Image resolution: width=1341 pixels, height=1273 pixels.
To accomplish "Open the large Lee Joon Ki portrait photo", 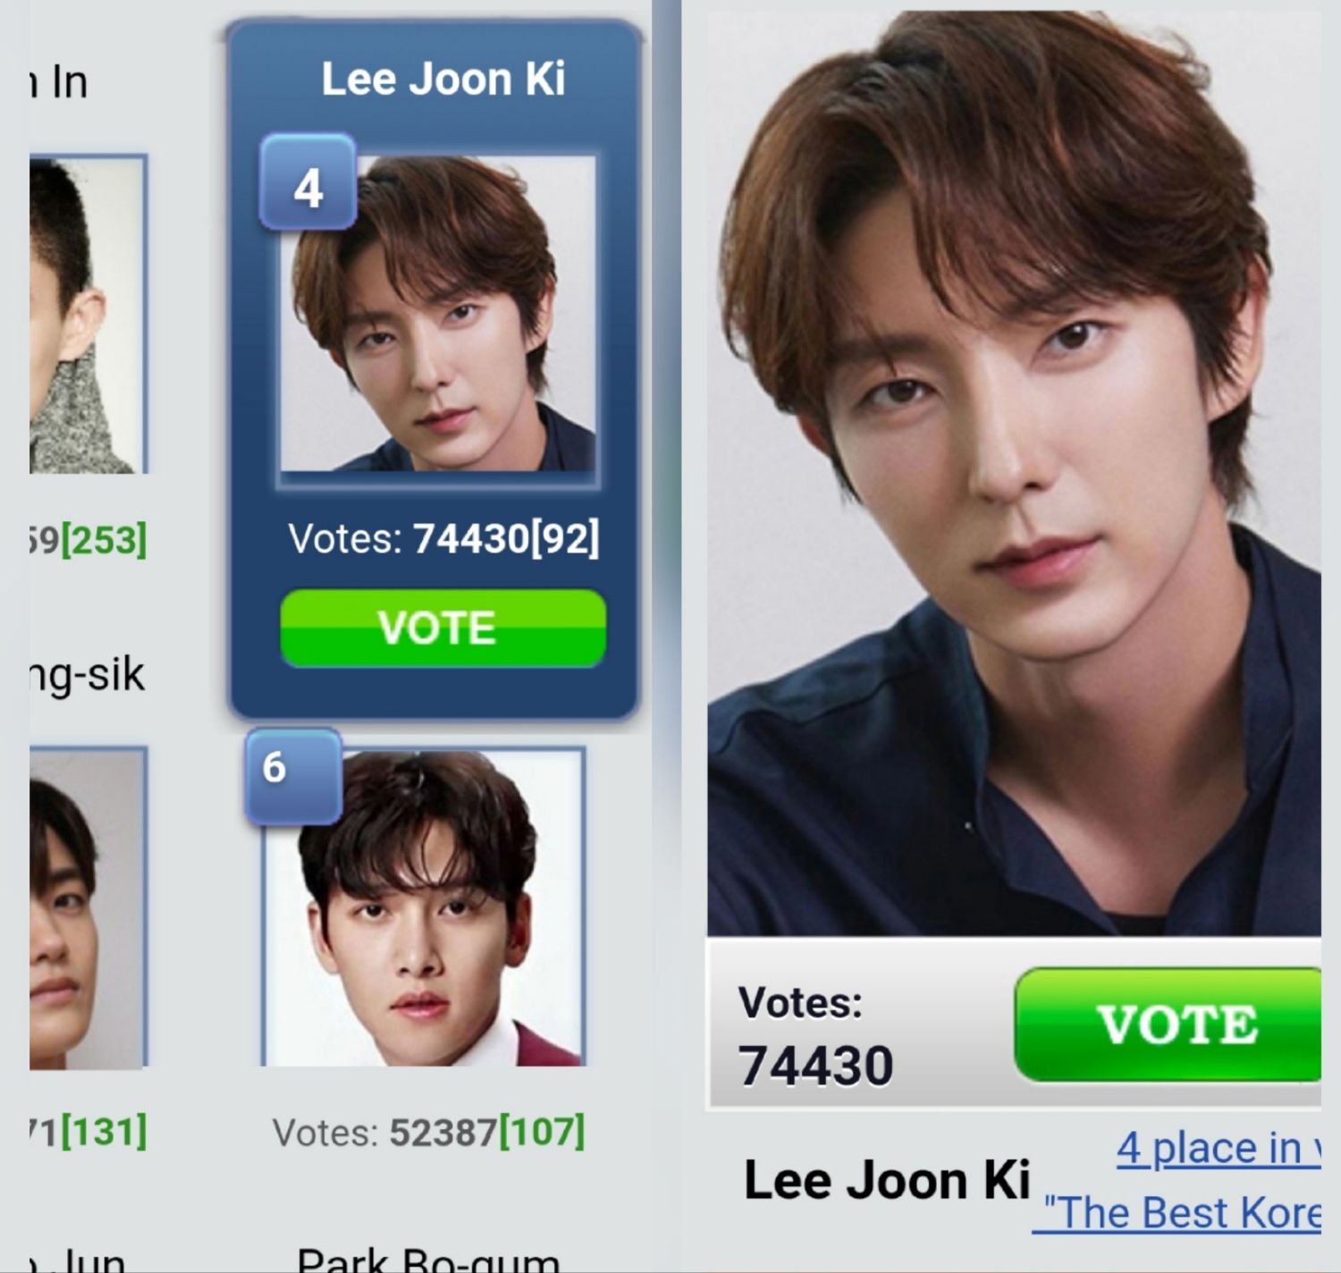I will 1015,474.
